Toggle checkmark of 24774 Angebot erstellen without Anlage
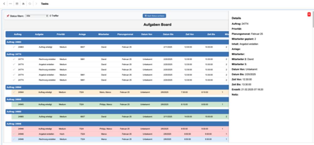This screenshot has height=145, width=314. (x=14, y=64)
